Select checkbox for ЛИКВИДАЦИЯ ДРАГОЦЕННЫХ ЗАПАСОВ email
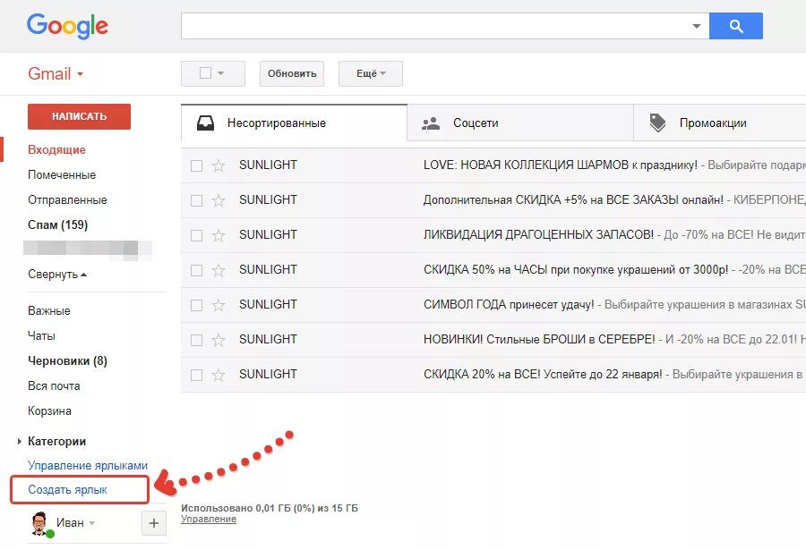Screen dimensions: 806x550 point(196,236)
